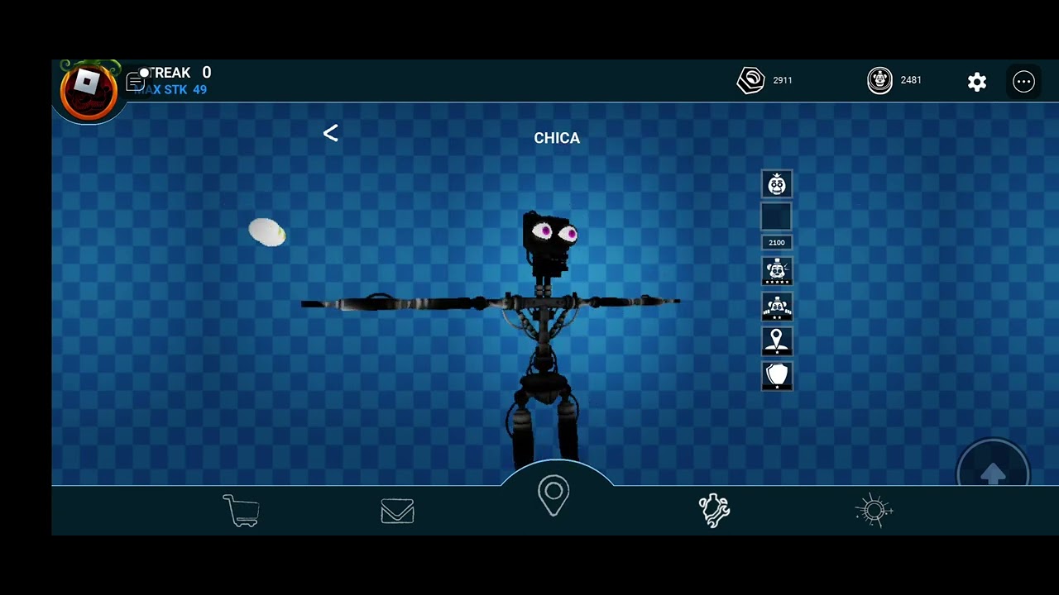Select the Chica head CPU icon
1059x595 pixels.
coord(776,184)
